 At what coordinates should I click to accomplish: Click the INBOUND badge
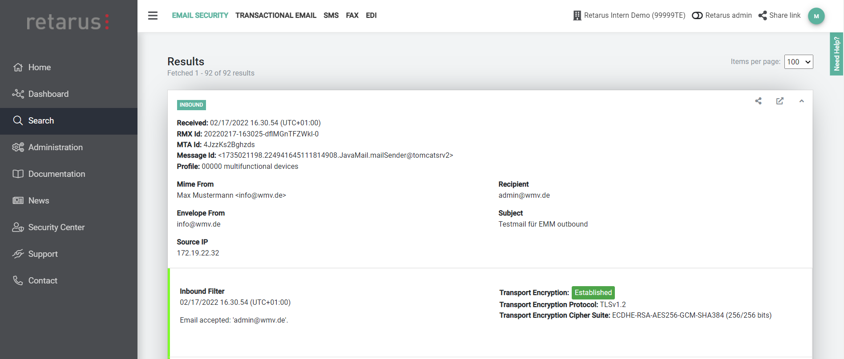coord(191,105)
